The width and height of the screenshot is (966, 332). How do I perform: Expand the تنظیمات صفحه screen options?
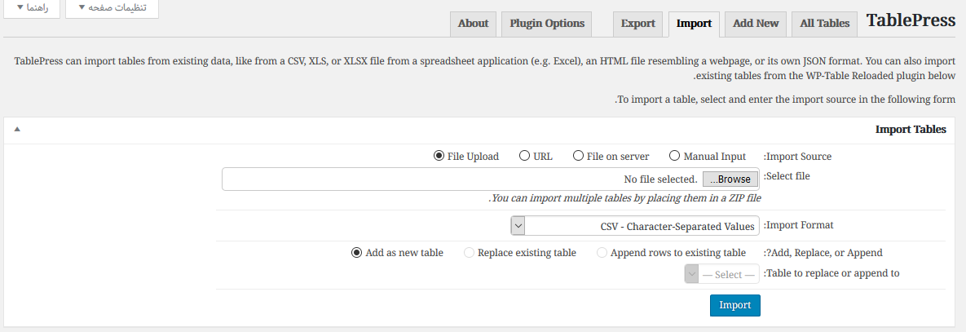112,7
